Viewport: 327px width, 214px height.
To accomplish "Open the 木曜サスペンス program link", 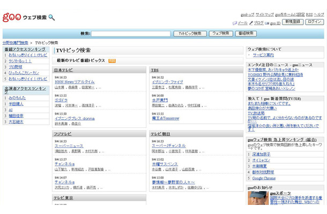I will click(165, 164).
